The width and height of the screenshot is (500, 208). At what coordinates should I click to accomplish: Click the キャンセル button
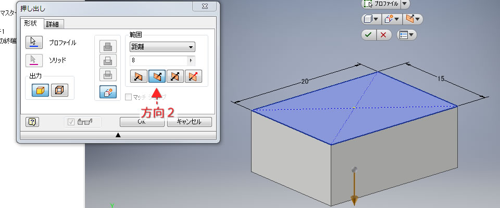point(190,122)
